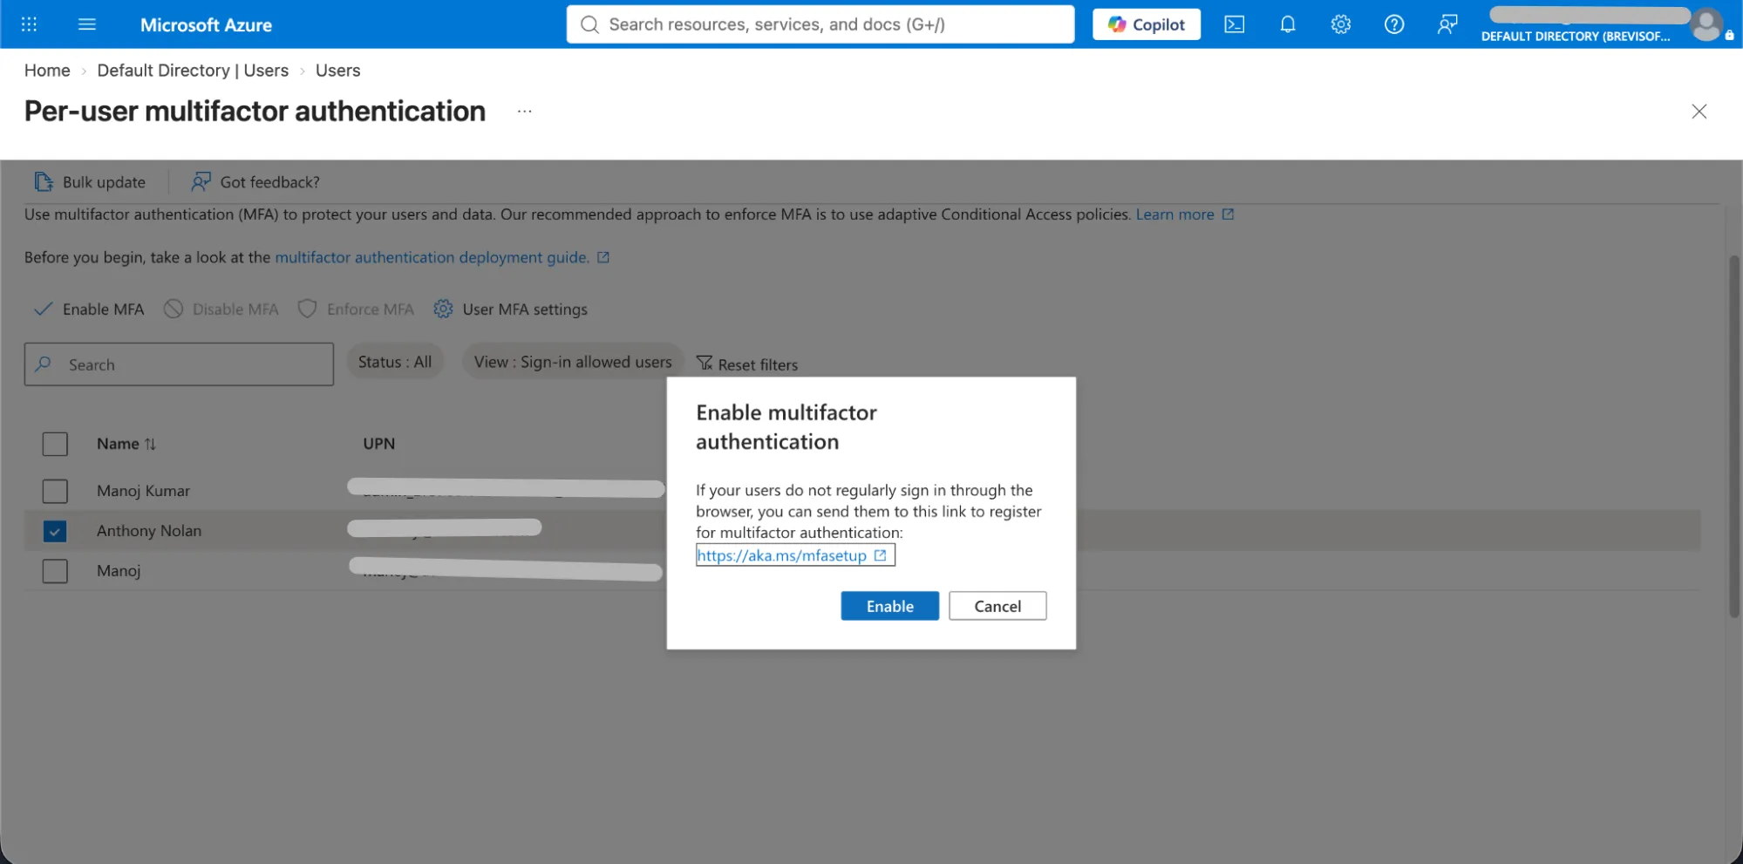
Task: Click Enforce MFA action
Action: coord(356,310)
